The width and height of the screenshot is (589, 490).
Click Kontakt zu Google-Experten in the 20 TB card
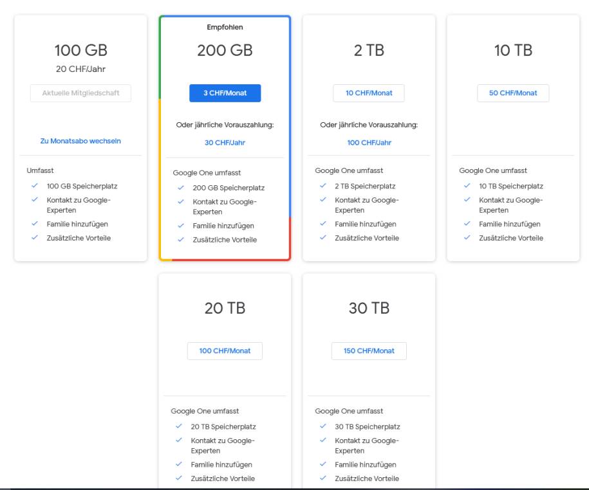(223, 446)
